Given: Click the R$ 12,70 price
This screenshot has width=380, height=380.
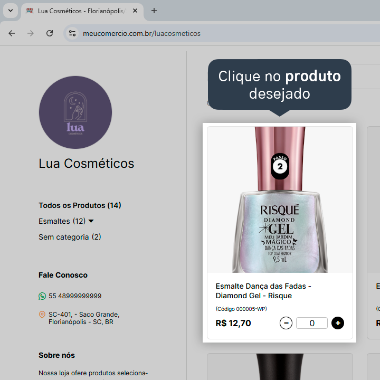Looking at the screenshot, I should coord(233,323).
